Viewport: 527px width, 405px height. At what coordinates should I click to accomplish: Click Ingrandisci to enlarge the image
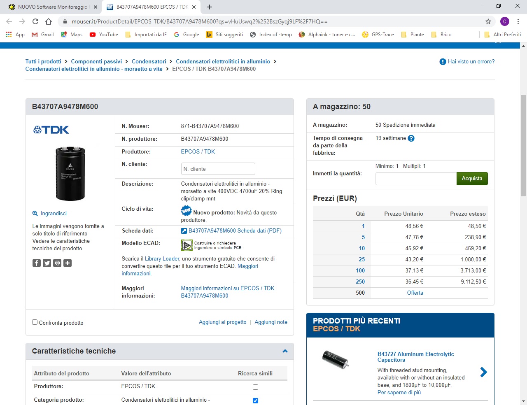tap(54, 213)
